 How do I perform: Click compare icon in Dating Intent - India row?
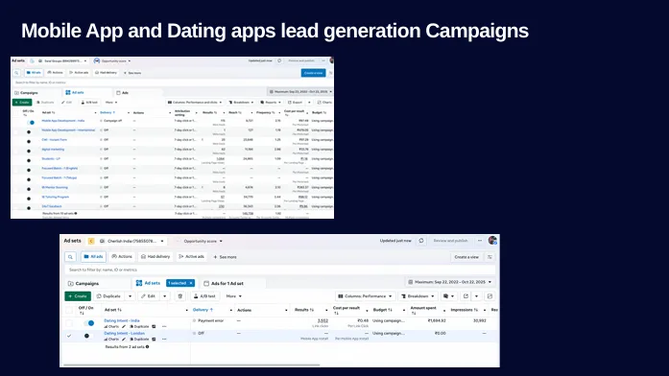coord(154,326)
